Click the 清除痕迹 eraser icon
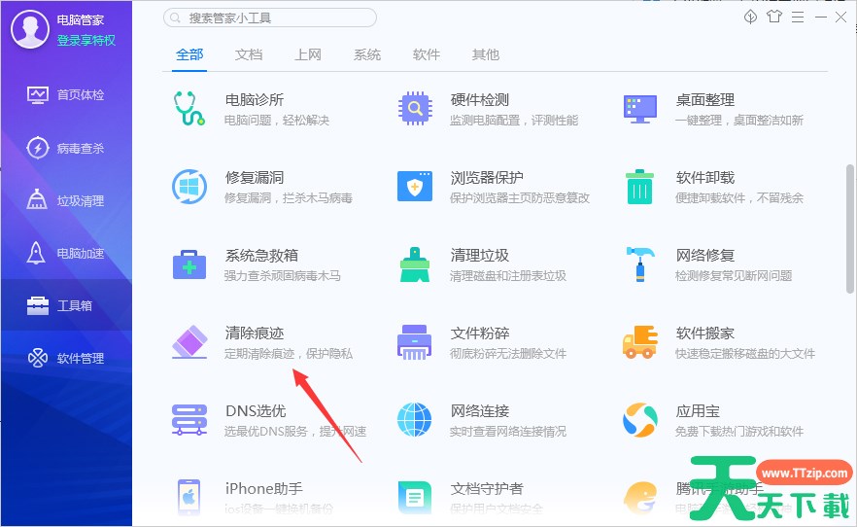 pos(189,342)
